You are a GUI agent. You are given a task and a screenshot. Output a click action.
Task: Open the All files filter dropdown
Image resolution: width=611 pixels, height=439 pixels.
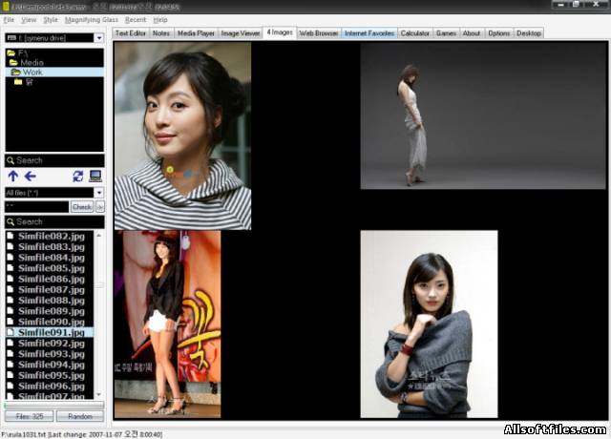click(99, 193)
